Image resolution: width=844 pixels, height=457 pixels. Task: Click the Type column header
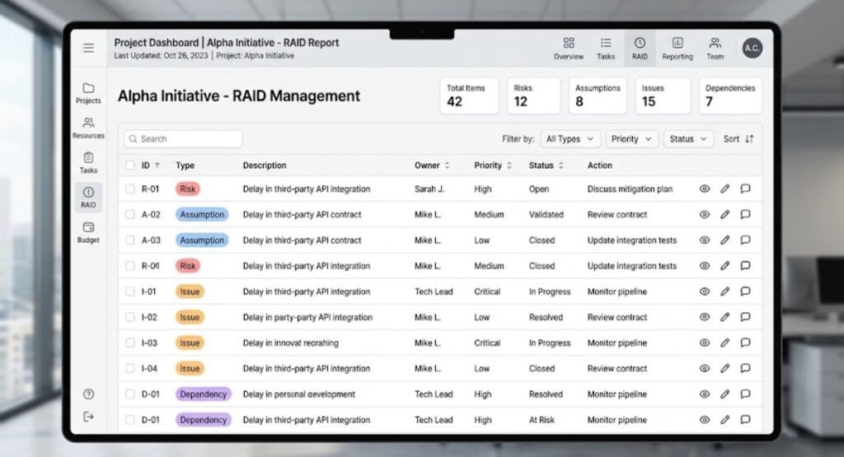pyautogui.click(x=185, y=165)
